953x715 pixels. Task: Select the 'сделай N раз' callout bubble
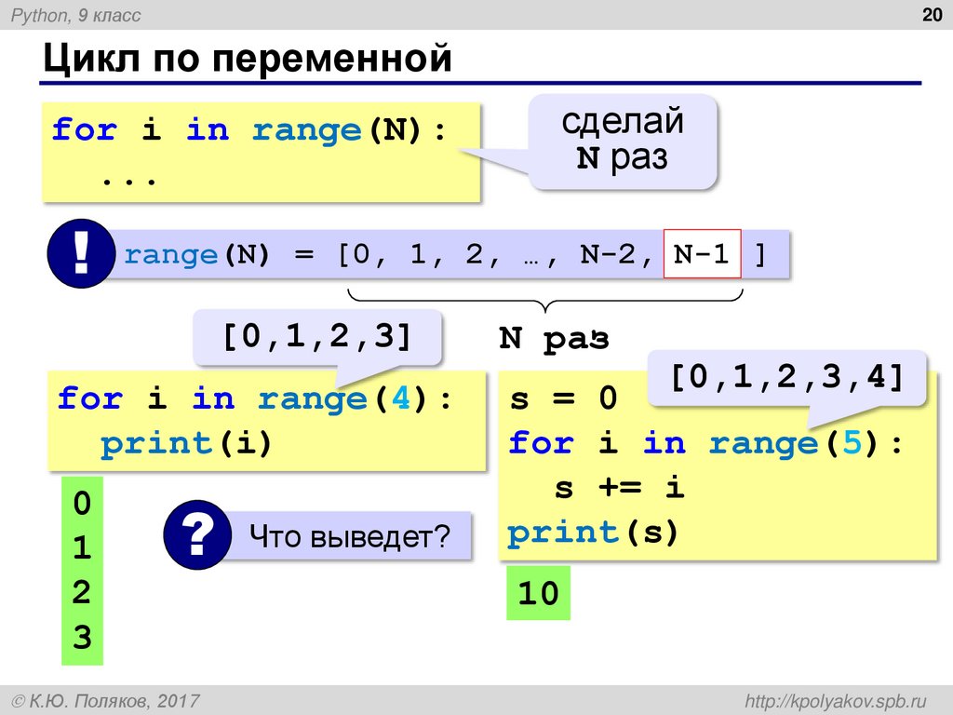pos(623,142)
